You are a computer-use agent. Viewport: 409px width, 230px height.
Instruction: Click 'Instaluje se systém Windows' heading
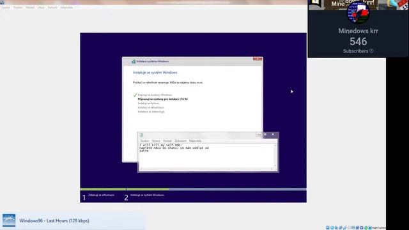[x=155, y=72]
